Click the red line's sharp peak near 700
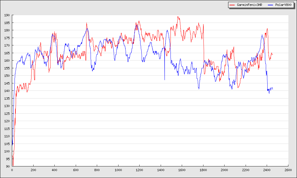 click(86, 23)
